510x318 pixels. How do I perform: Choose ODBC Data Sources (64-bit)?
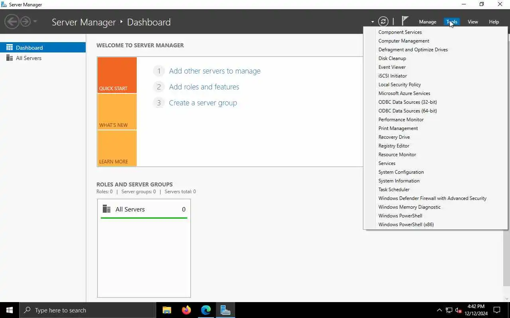pos(435,111)
